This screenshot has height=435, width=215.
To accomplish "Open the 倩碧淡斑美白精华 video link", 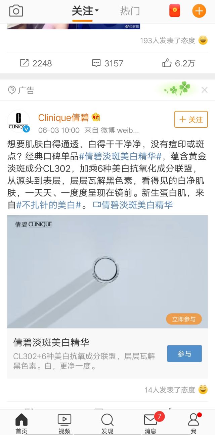I will point(133,205).
